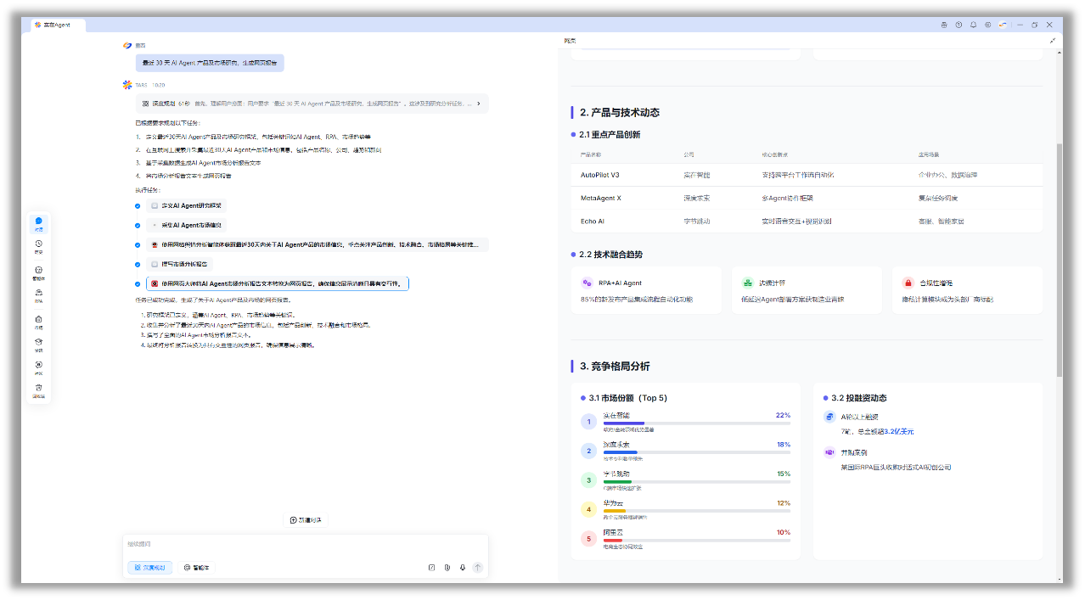1085x600 pixels.
Task: Open the recycle bin icon in sidebar
Action: [38, 390]
